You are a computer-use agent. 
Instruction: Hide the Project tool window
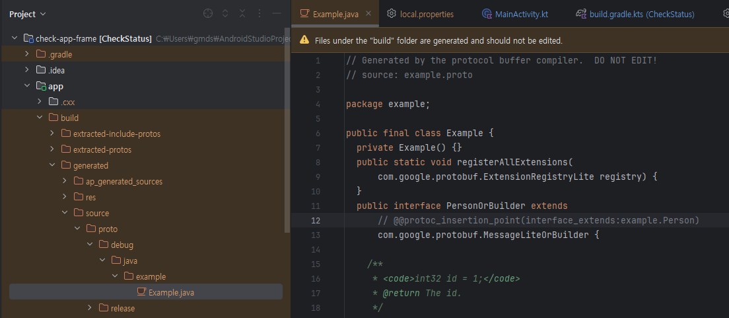[277, 13]
